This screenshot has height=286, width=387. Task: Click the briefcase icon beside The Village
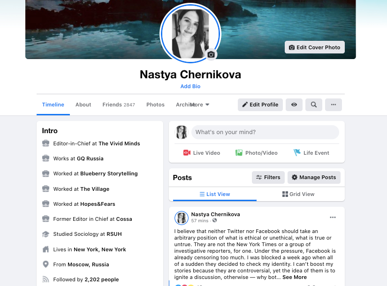pyautogui.click(x=46, y=189)
